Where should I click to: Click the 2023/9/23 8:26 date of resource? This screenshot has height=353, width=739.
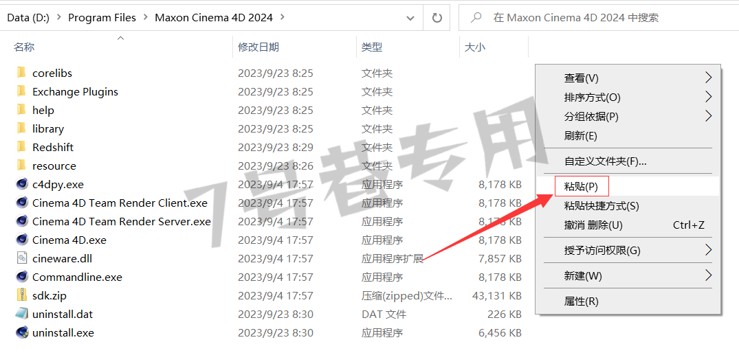(275, 166)
